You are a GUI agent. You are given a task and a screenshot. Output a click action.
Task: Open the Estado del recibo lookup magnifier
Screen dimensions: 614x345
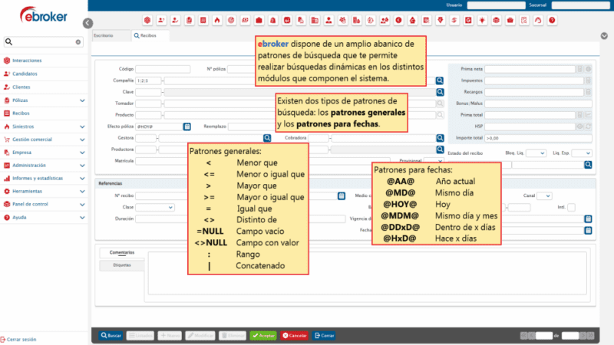[x=588, y=165]
